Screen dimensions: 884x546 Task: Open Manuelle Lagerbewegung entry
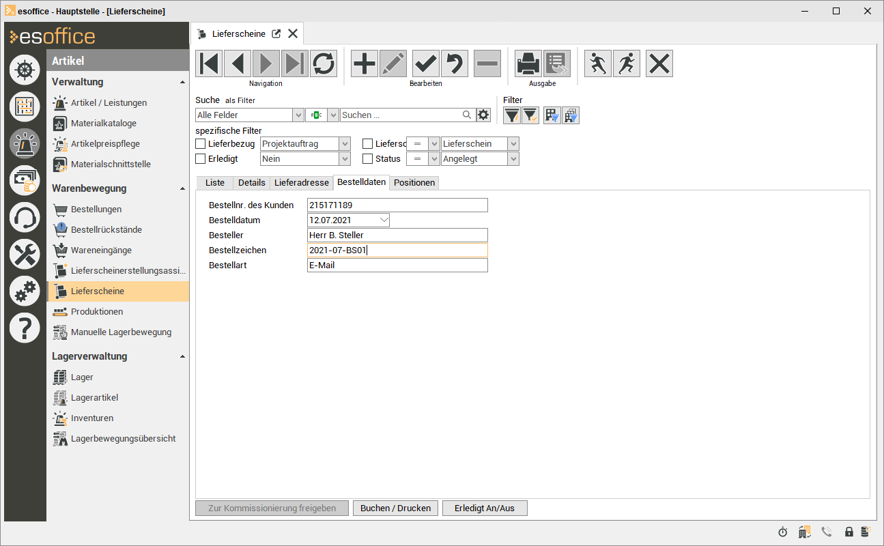[121, 332]
